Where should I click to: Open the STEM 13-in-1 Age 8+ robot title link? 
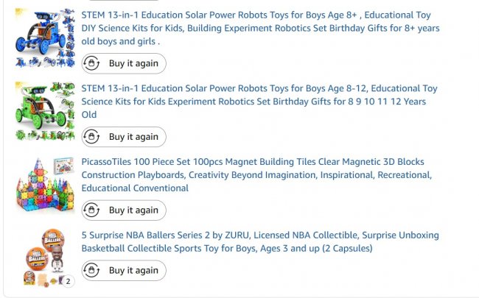point(256,15)
